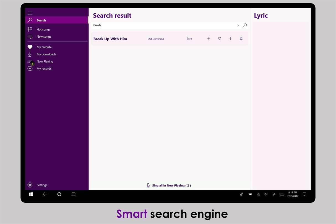This screenshot has height=224, width=336.
Task: Run search with the magnifier button
Action: tap(245, 25)
